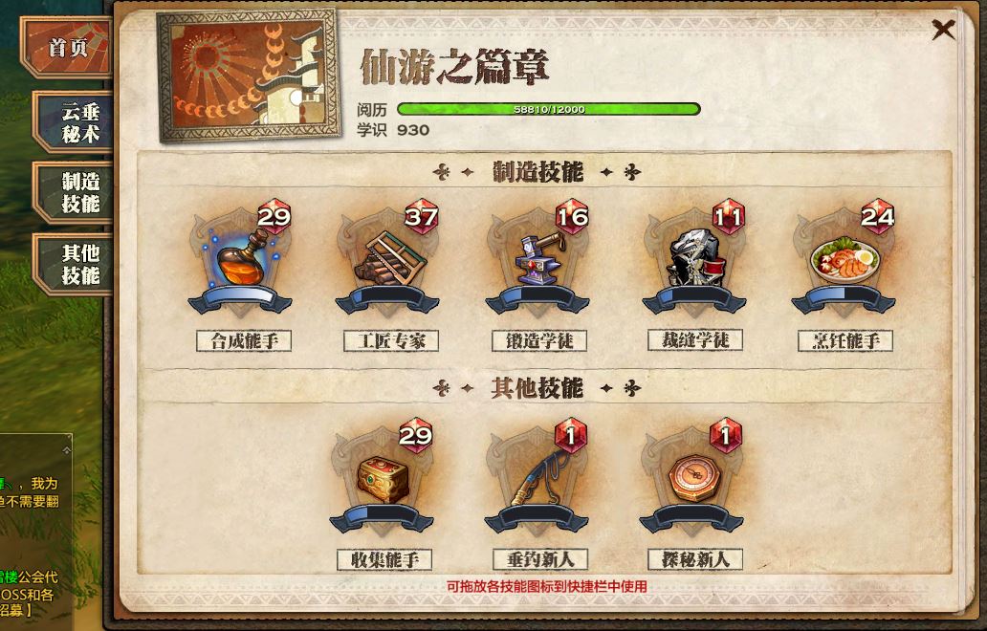Click the 合成能手 label button

point(244,341)
